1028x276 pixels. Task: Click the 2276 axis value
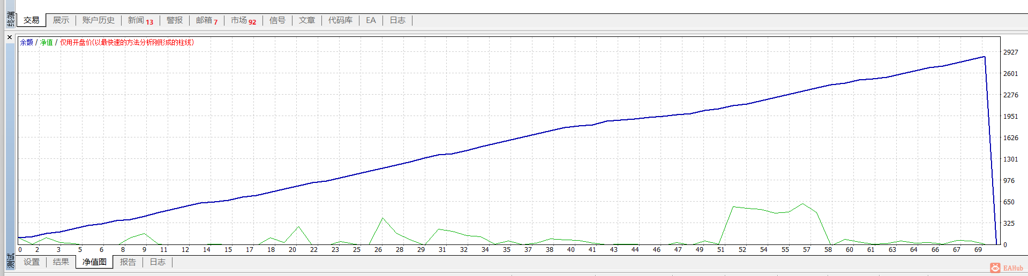pyautogui.click(x=1010, y=95)
